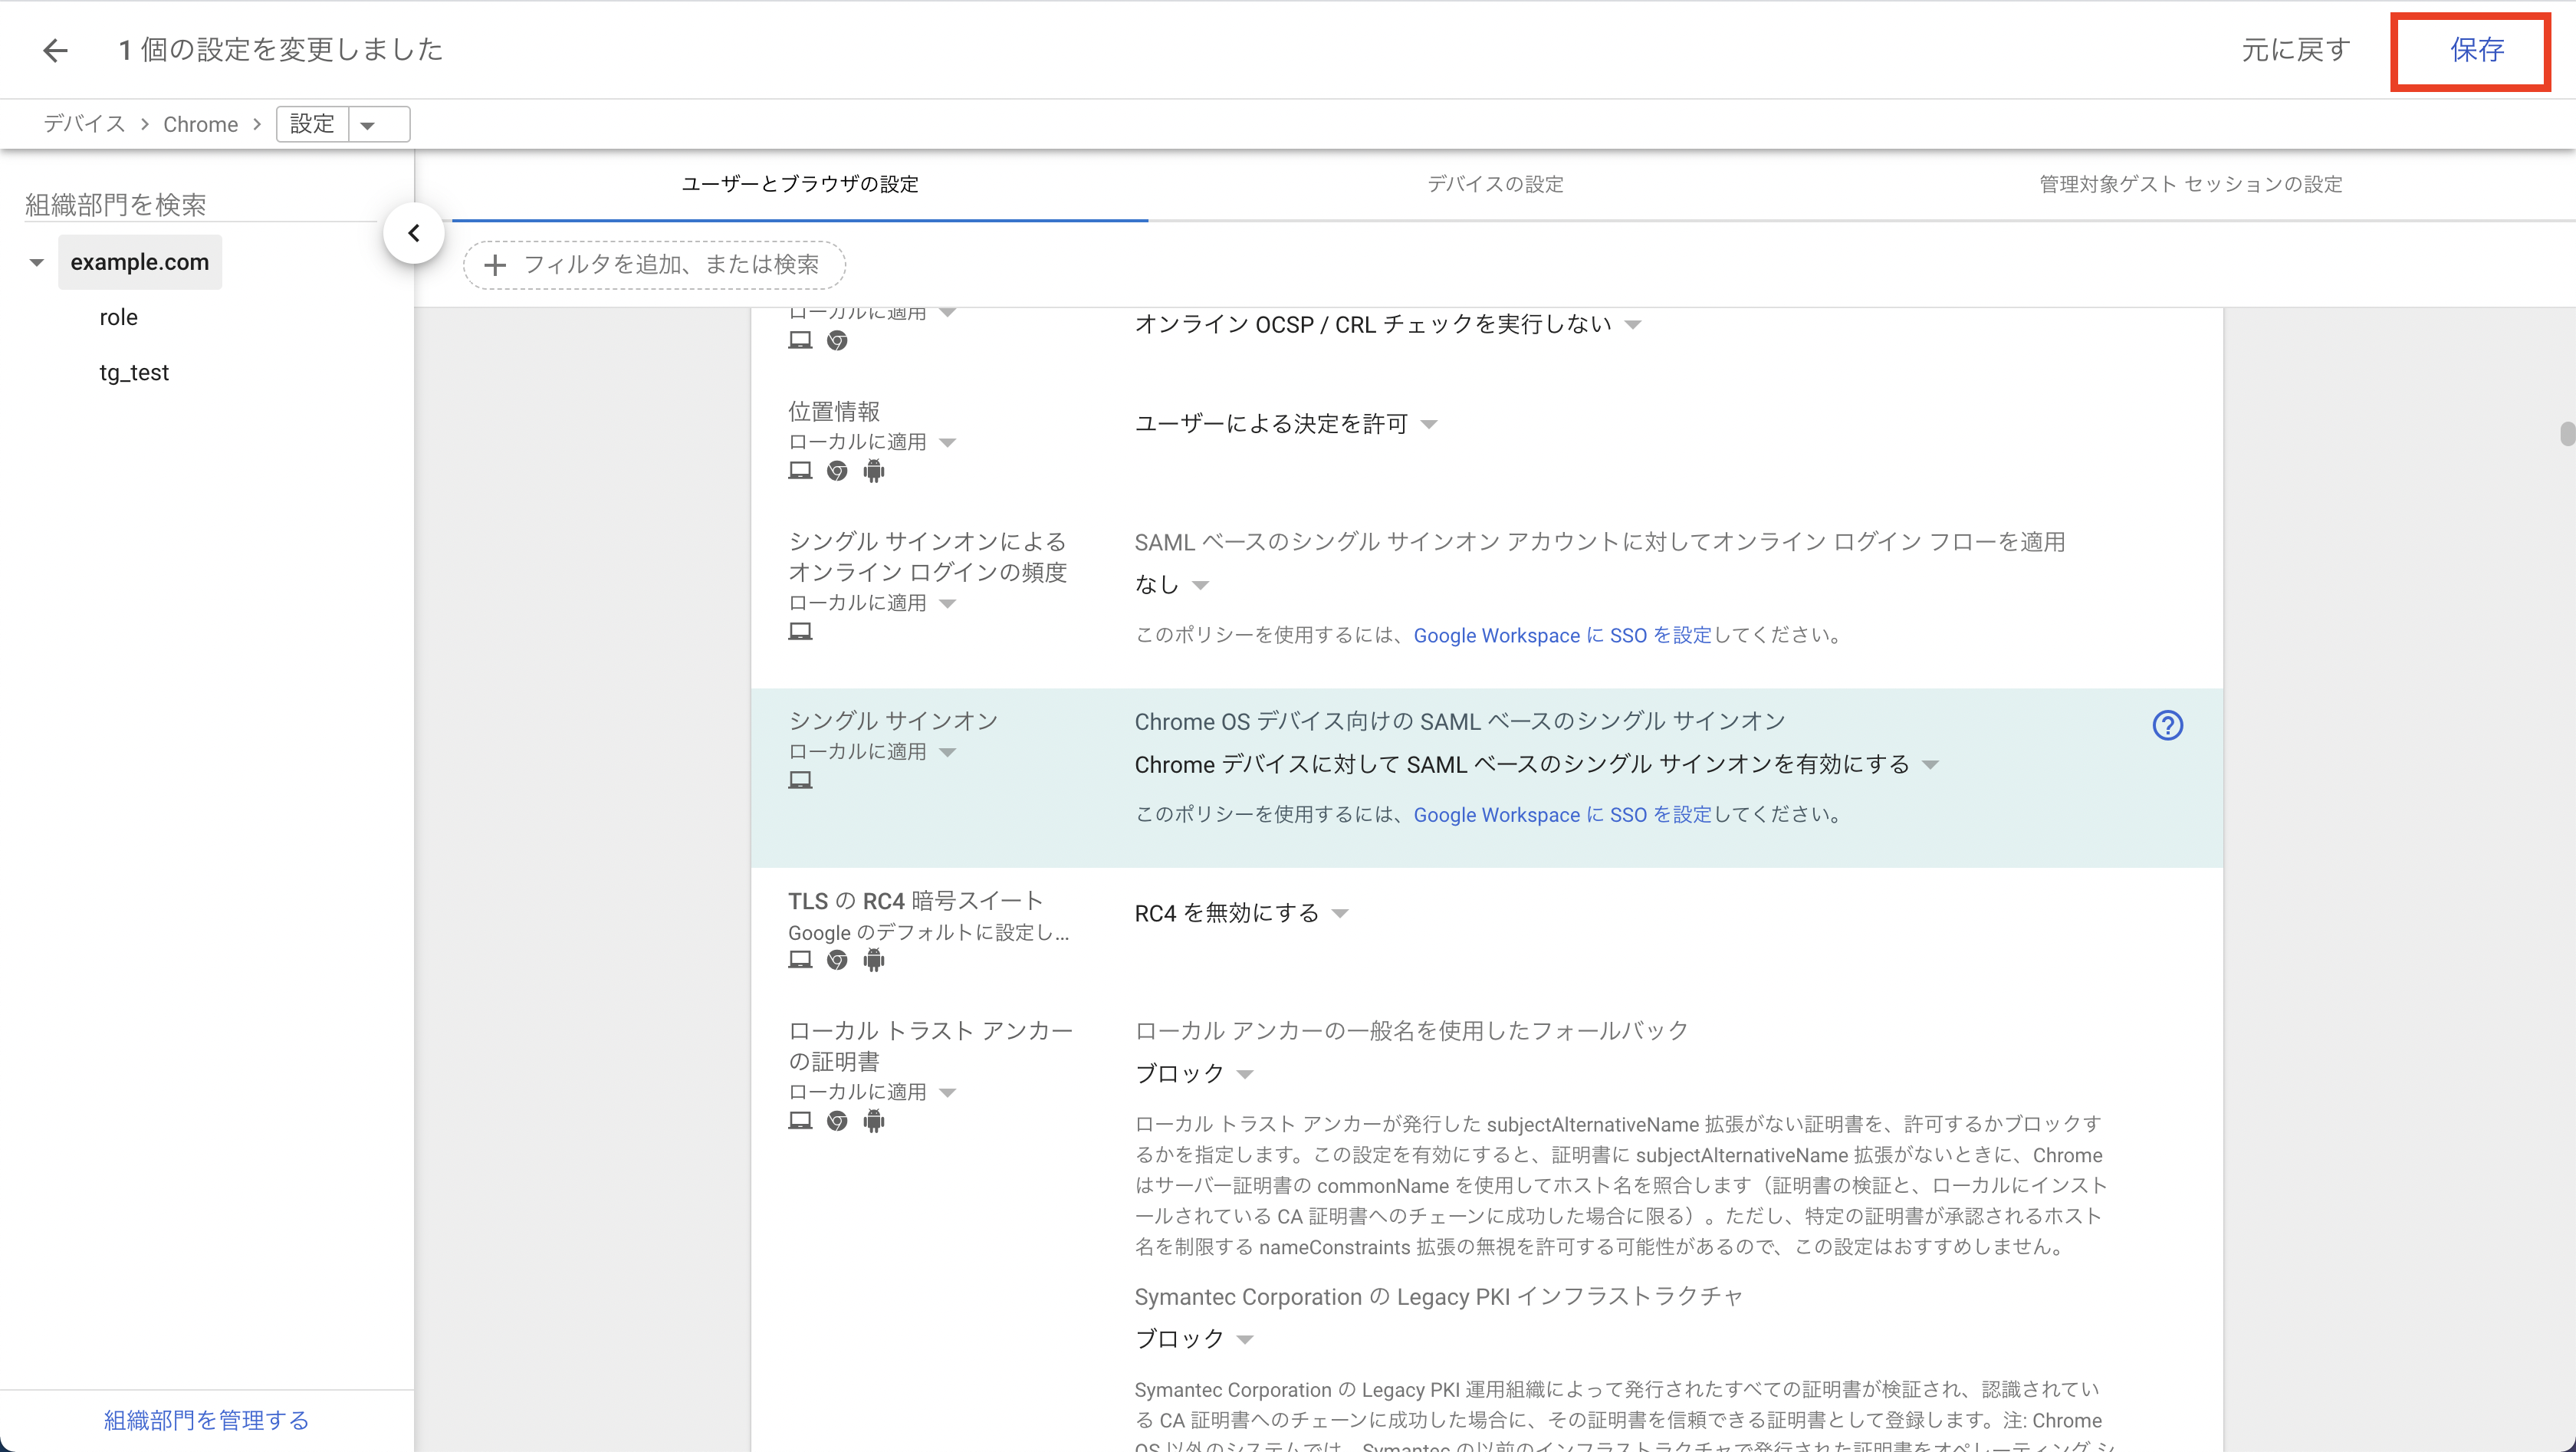Click Android icon under 位置情報 setting
The height and width of the screenshot is (1452, 2576).
(x=874, y=470)
